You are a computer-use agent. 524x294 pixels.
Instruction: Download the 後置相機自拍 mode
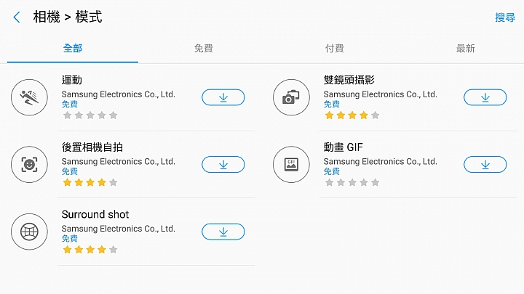point(223,164)
